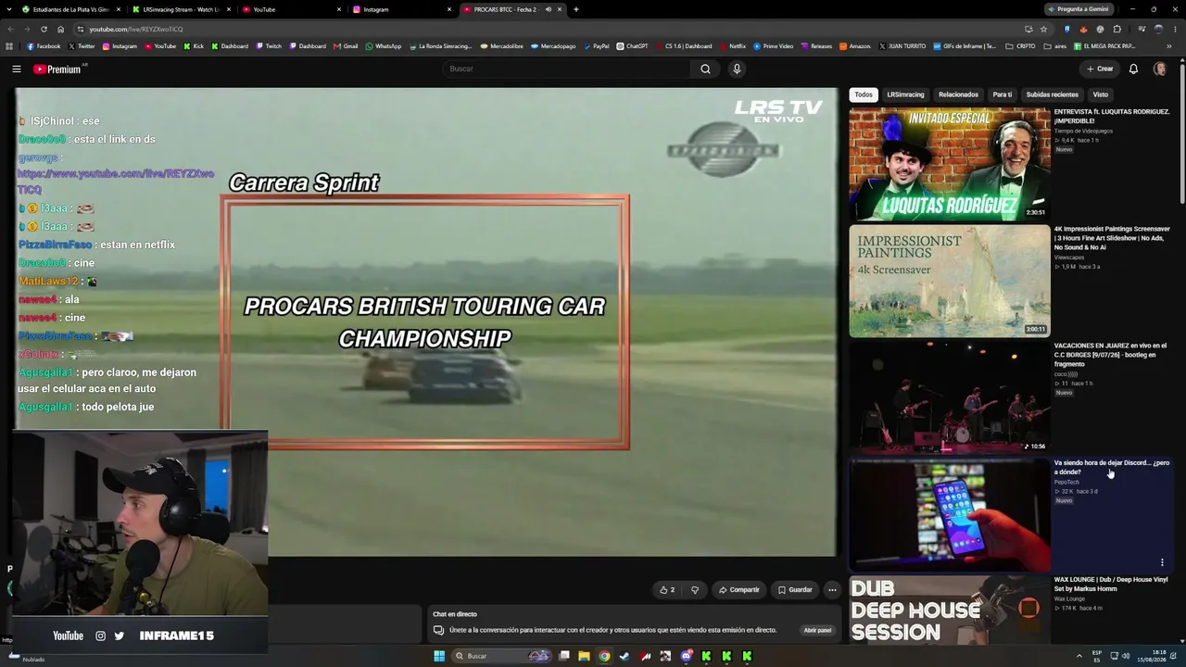Switch to the LRSimracing Stream tab

pos(181,9)
